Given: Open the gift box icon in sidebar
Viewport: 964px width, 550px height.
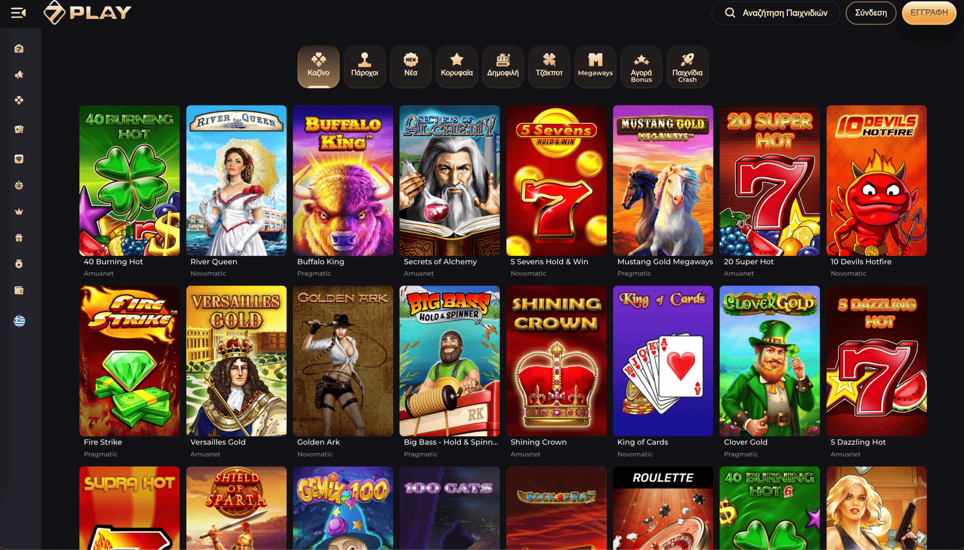Looking at the screenshot, I should pyautogui.click(x=19, y=238).
